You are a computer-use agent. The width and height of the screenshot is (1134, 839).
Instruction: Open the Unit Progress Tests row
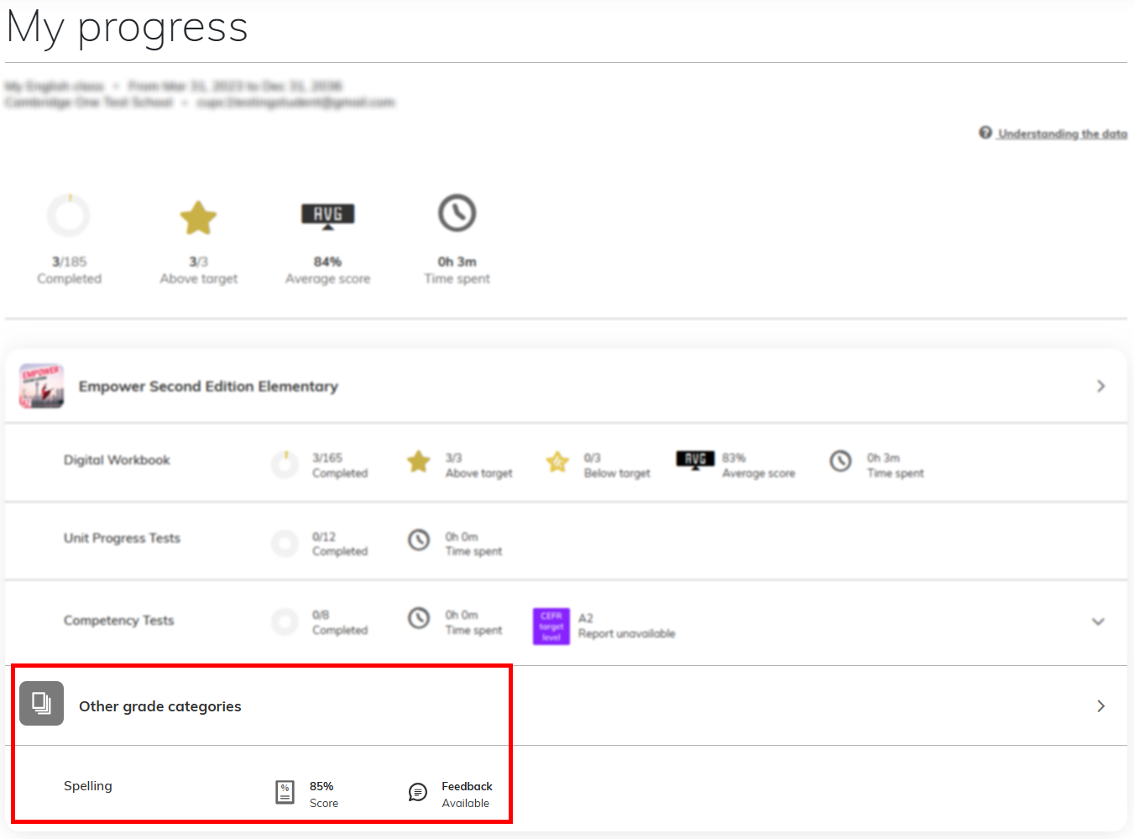566,541
